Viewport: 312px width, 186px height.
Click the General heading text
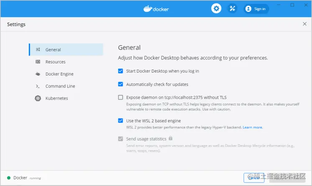(129, 48)
